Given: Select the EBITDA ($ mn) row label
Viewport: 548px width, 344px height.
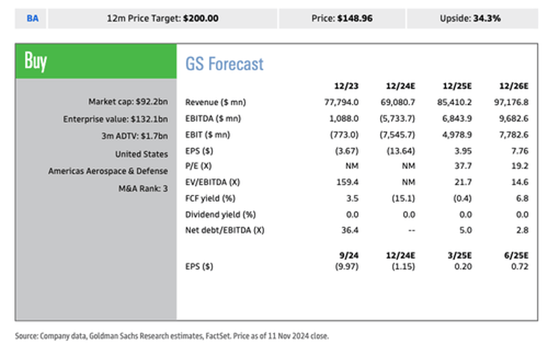Looking at the screenshot, I should point(213,118).
